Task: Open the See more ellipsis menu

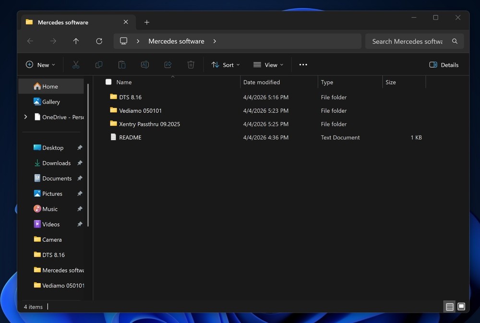Action: (303, 65)
